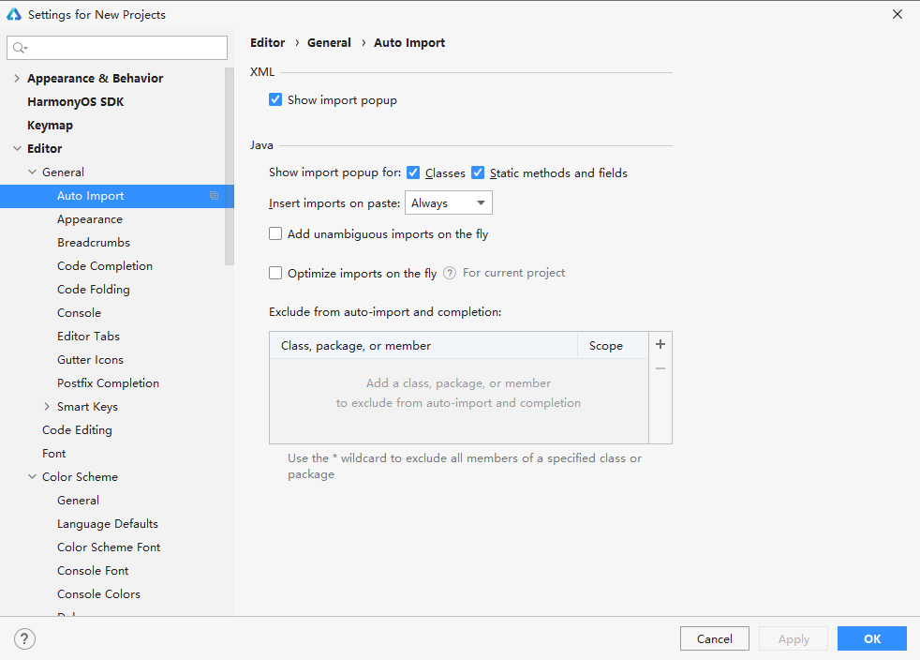The height and width of the screenshot is (660, 920).
Task: Open Code Editing settings
Action: coord(77,429)
